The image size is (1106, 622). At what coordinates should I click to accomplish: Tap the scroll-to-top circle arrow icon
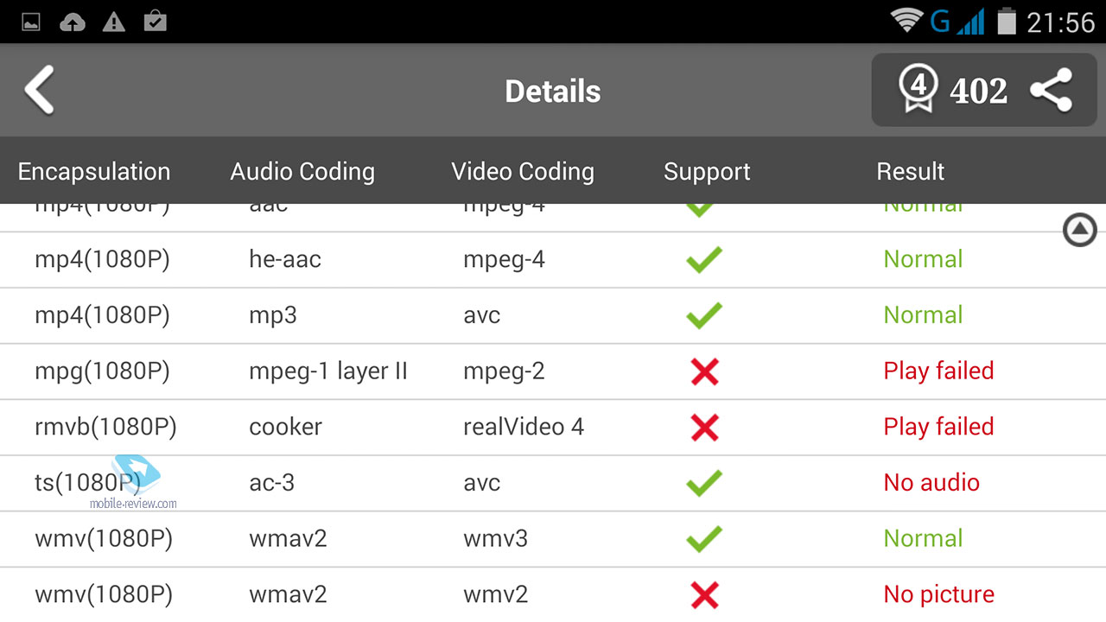[1079, 230]
